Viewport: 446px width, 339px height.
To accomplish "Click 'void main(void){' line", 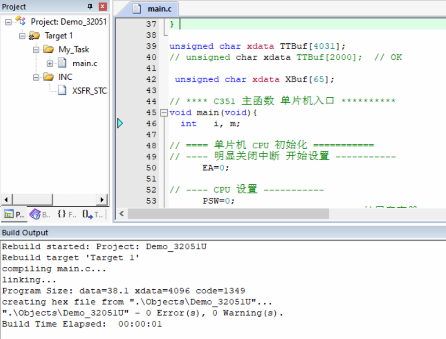I will click(x=214, y=112).
